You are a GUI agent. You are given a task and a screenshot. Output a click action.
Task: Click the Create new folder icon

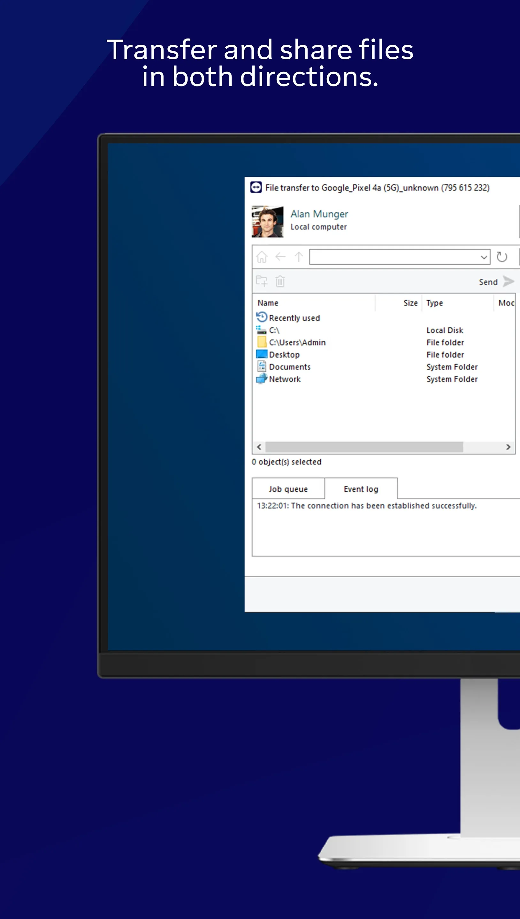coord(262,281)
